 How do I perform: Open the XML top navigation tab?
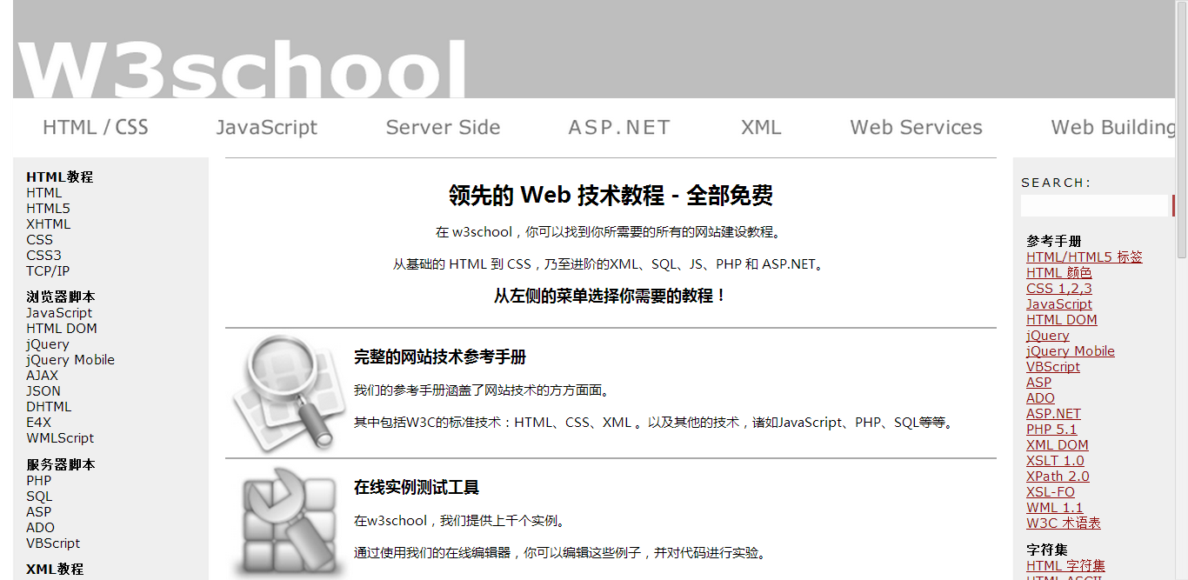point(761,128)
